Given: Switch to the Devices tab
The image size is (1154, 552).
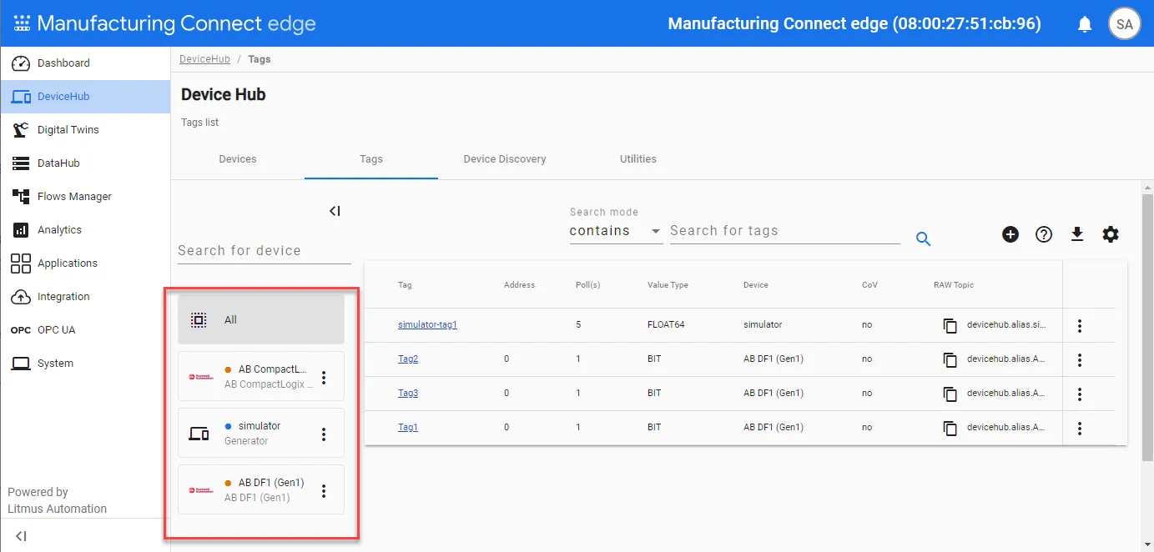Looking at the screenshot, I should [238, 159].
